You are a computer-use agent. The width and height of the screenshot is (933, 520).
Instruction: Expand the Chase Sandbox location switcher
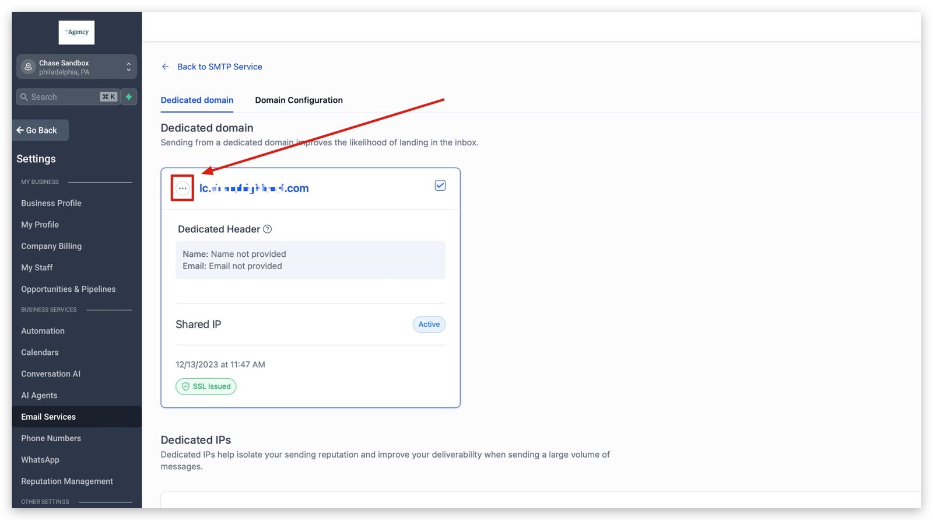point(128,67)
